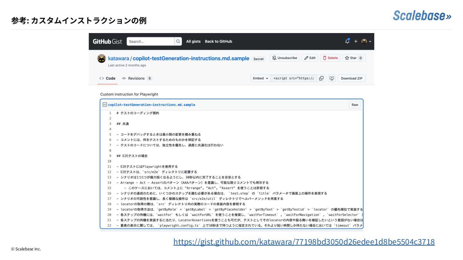Click the star count 0
Screen dimensions: 463x260
360,58
